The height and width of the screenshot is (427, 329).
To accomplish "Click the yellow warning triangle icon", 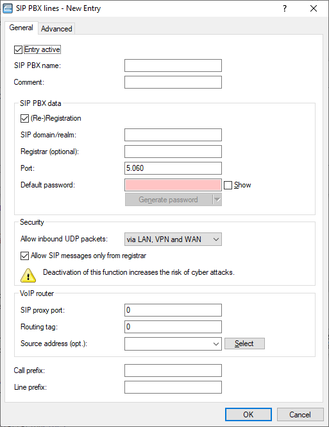I will (x=28, y=275).
